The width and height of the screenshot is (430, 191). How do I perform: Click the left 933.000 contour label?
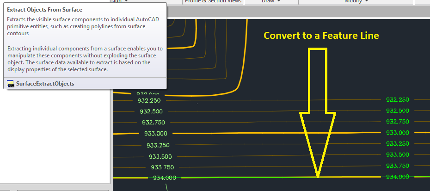(x=155, y=134)
